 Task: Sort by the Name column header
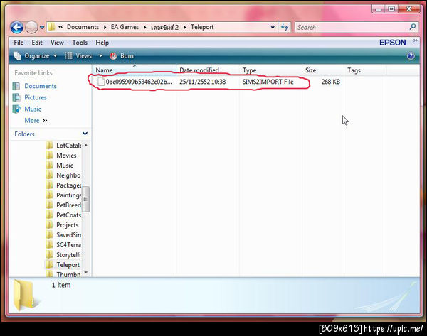point(135,70)
